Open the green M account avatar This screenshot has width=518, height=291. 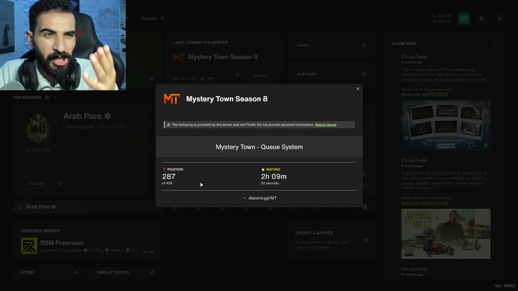click(464, 19)
